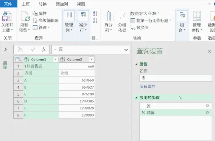
Task: Switch to the 视图 tab
Action: (x=81, y=4)
